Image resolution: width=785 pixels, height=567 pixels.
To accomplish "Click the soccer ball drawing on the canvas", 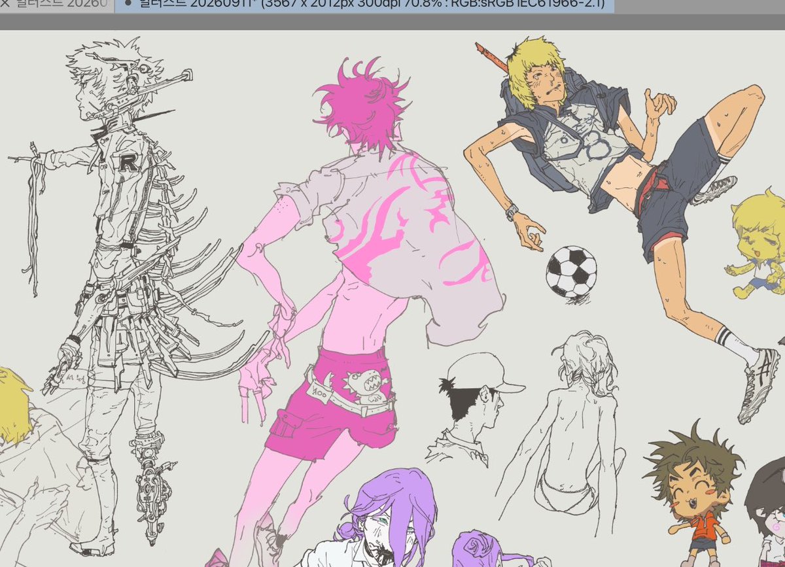I will point(572,272).
